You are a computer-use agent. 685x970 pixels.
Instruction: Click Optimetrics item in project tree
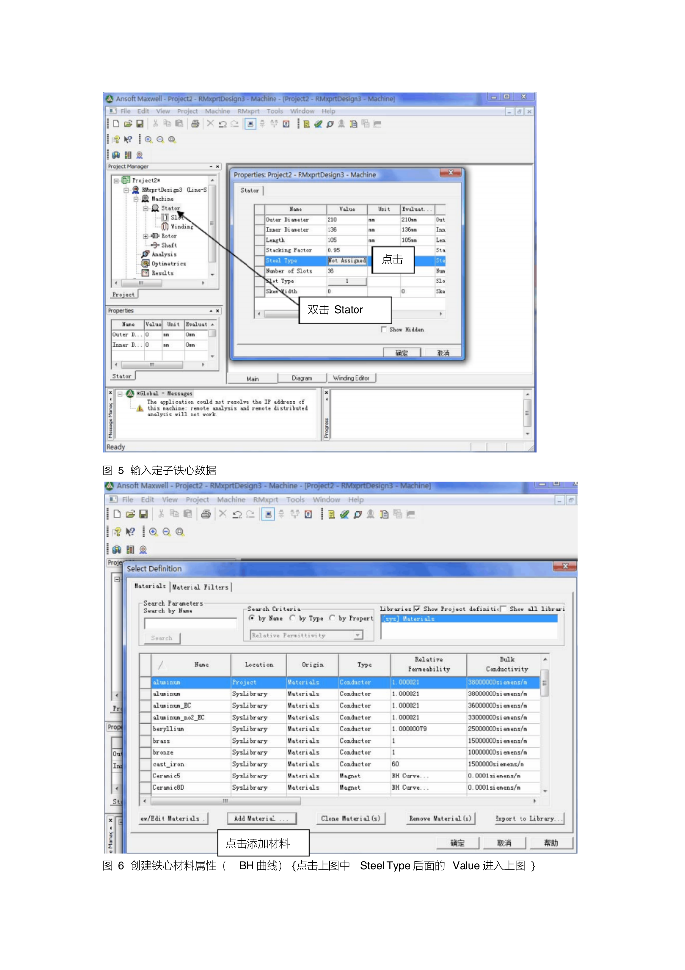coord(168,264)
